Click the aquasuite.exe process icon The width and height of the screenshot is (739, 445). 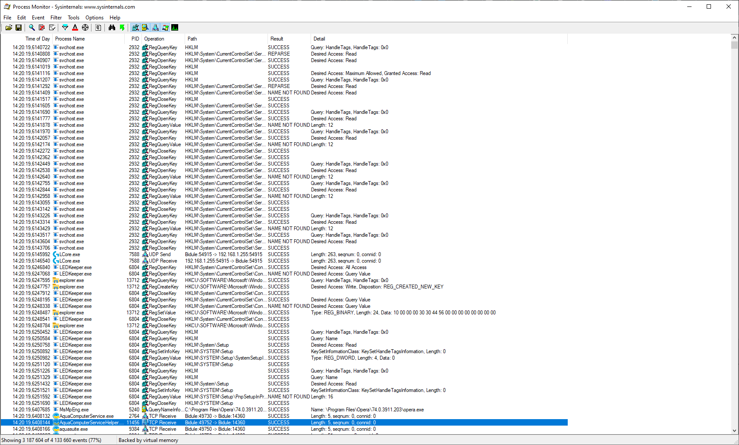pyautogui.click(x=56, y=429)
